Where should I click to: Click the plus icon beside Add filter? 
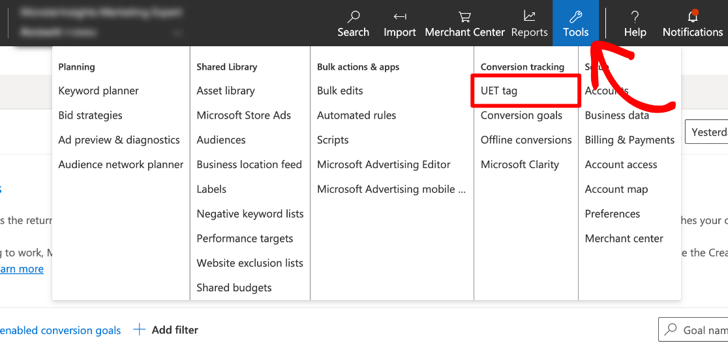pyautogui.click(x=139, y=330)
